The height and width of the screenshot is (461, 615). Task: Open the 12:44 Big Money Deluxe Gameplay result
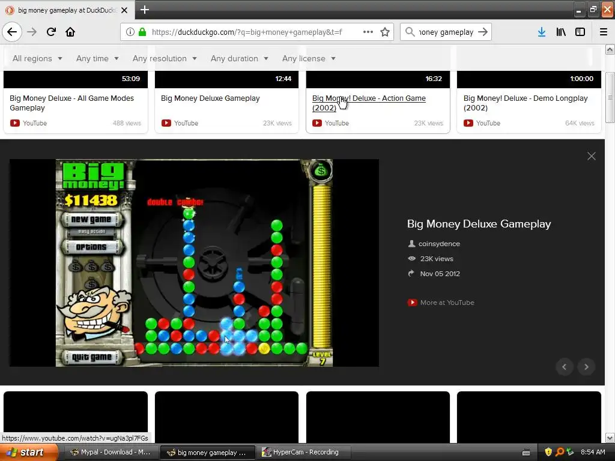coord(210,98)
